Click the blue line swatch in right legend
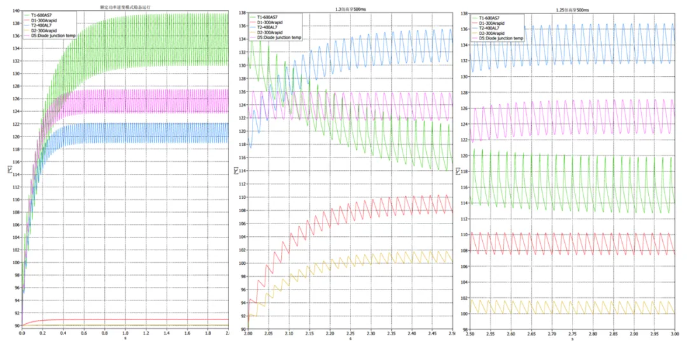Image resolution: width=687 pixels, height=341 pixels. [x=474, y=28]
